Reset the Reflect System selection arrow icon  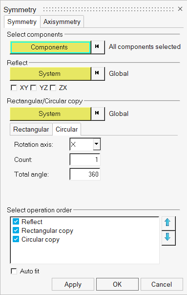(x=98, y=73)
